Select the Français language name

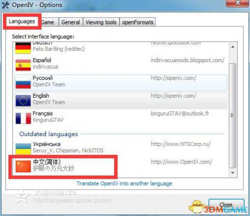tap(43, 113)
